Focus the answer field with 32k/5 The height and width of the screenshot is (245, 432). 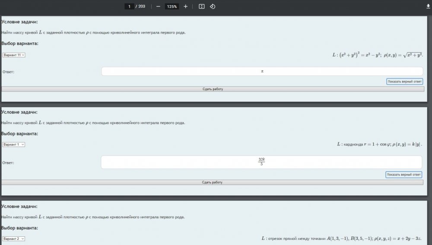(261, 162)
